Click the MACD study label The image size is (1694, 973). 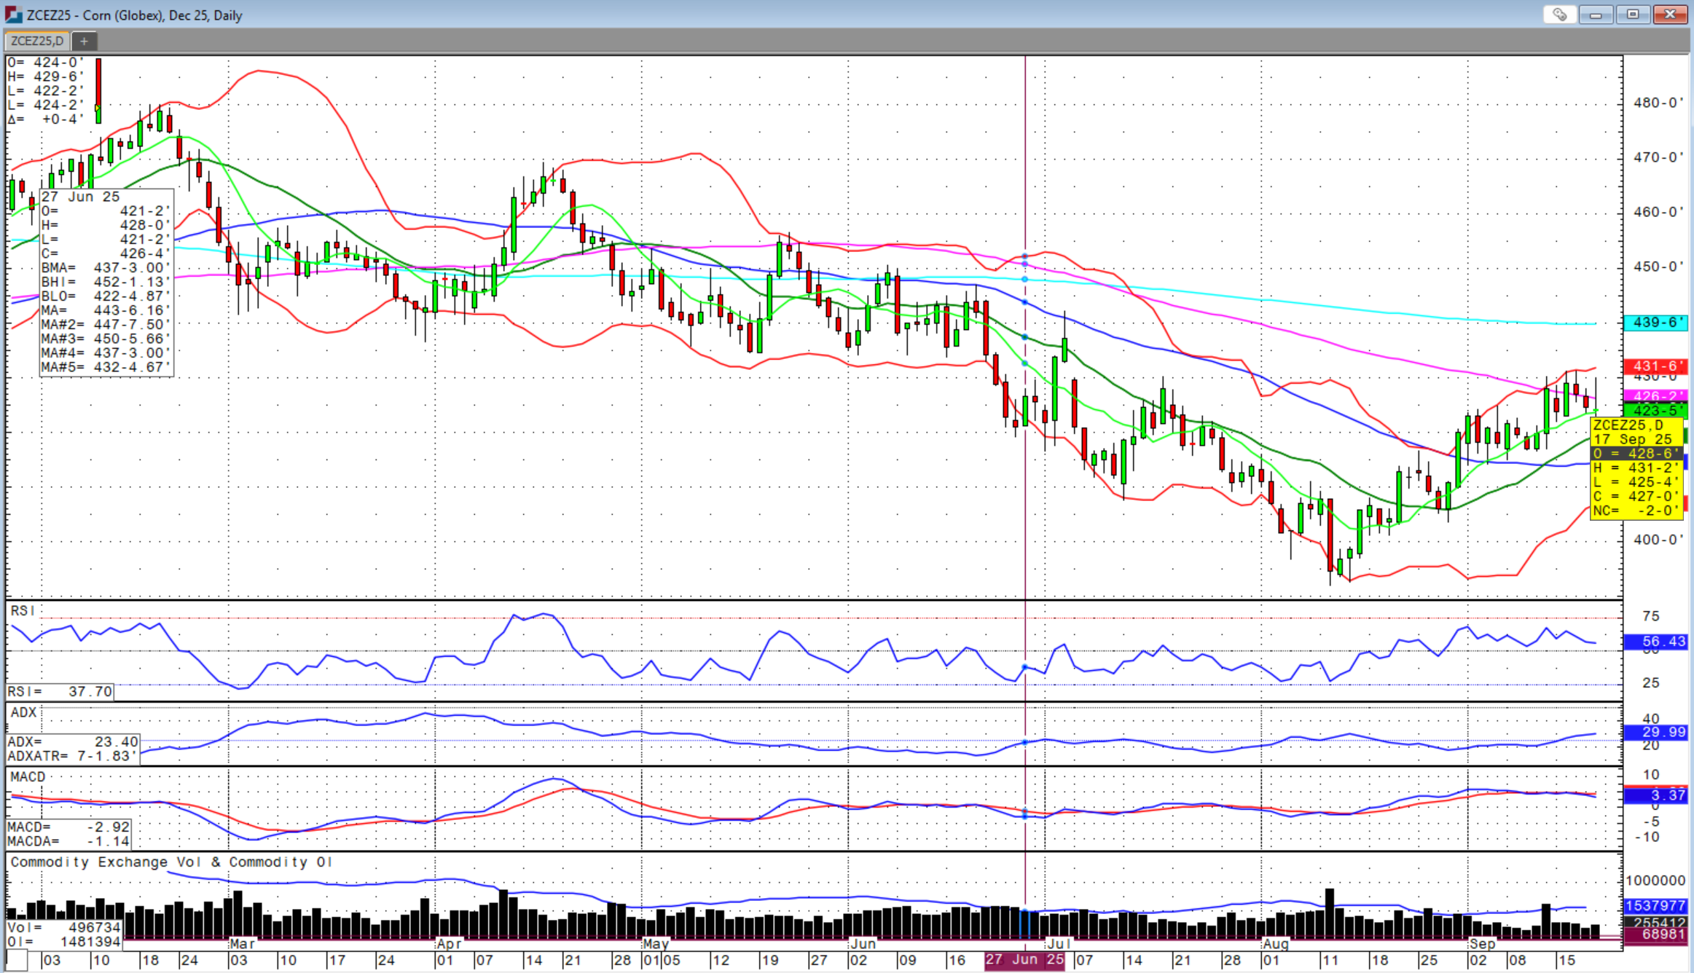pos(28,777)
